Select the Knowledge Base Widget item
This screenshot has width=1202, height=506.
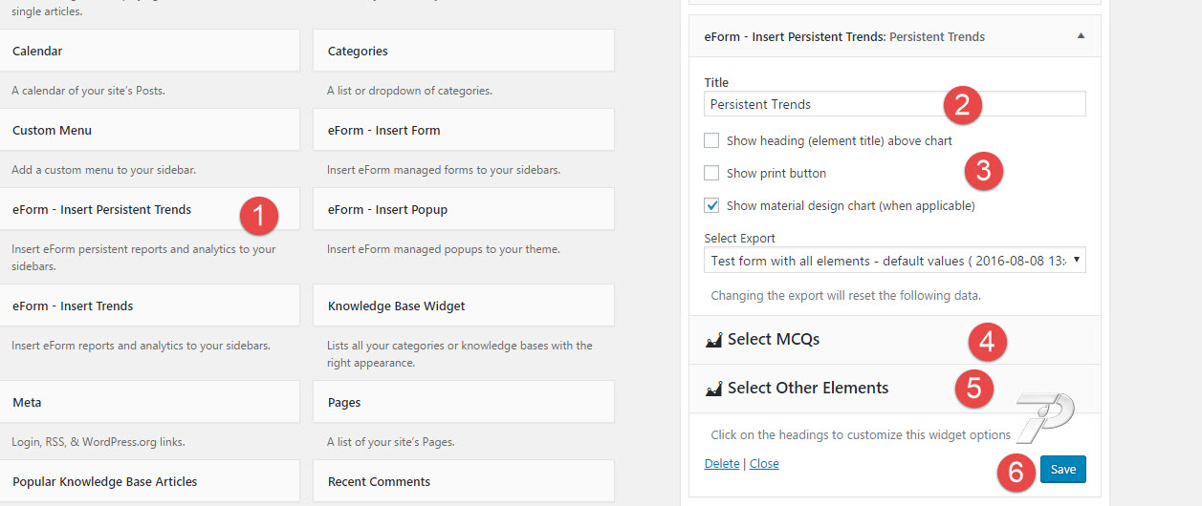(x=464, y=306)
